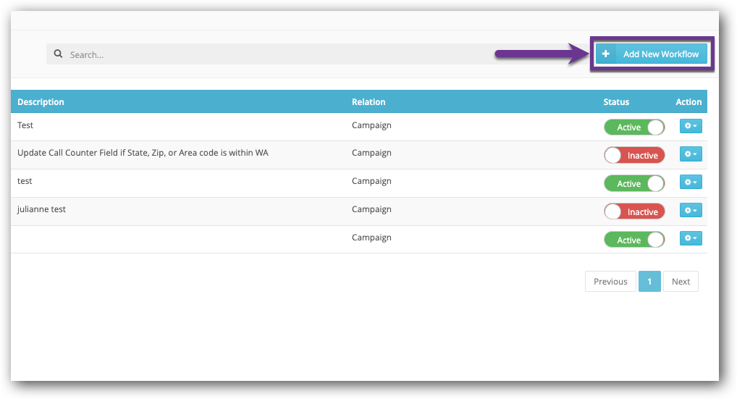Screen dimensions: 737x399
Task: Open gear action menu for Update Call Counter row
Action: click(x=691, y=154)
